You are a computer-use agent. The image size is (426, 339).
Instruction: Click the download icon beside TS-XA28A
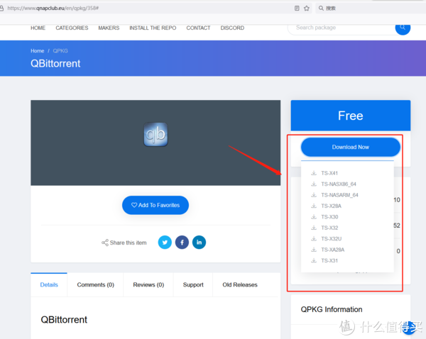314,250
